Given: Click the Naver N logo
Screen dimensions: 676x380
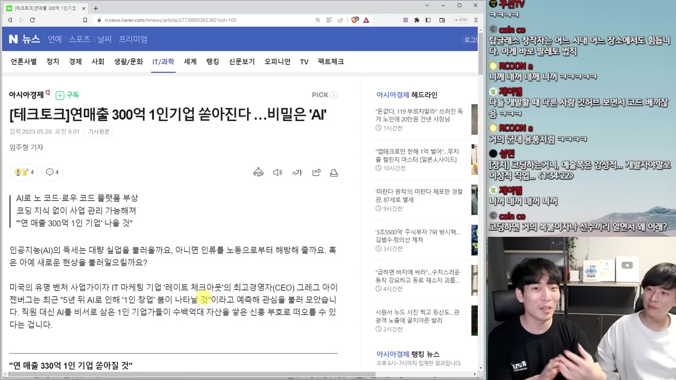Looking at the screenshot, I should click(13, 39).
